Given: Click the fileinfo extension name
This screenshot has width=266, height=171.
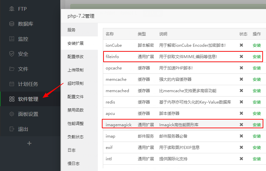Looking at the screenshot, I should coord(112,56).
